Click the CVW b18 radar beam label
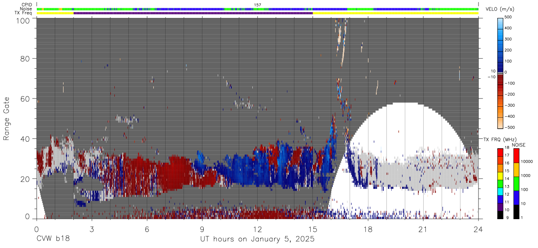The width and height of the screenshot is (538, 248). click(53, 239)
